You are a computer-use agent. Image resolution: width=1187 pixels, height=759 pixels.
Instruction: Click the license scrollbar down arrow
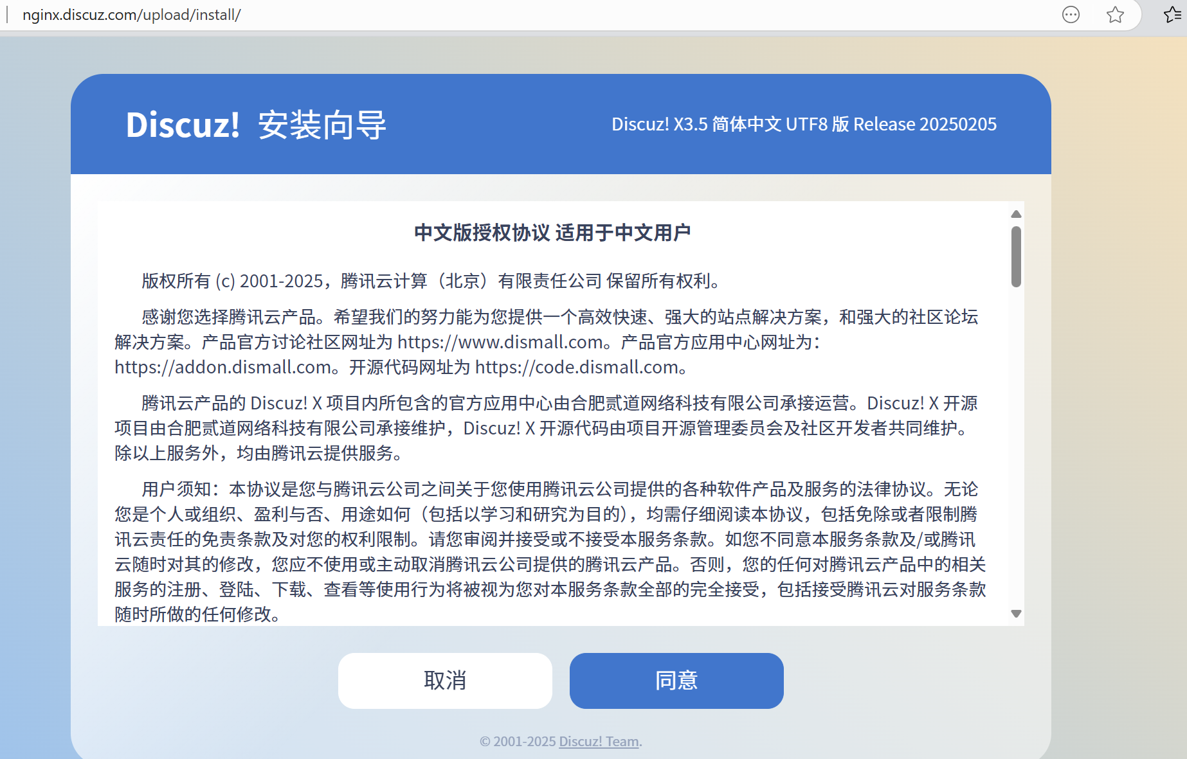point(1016,614)
